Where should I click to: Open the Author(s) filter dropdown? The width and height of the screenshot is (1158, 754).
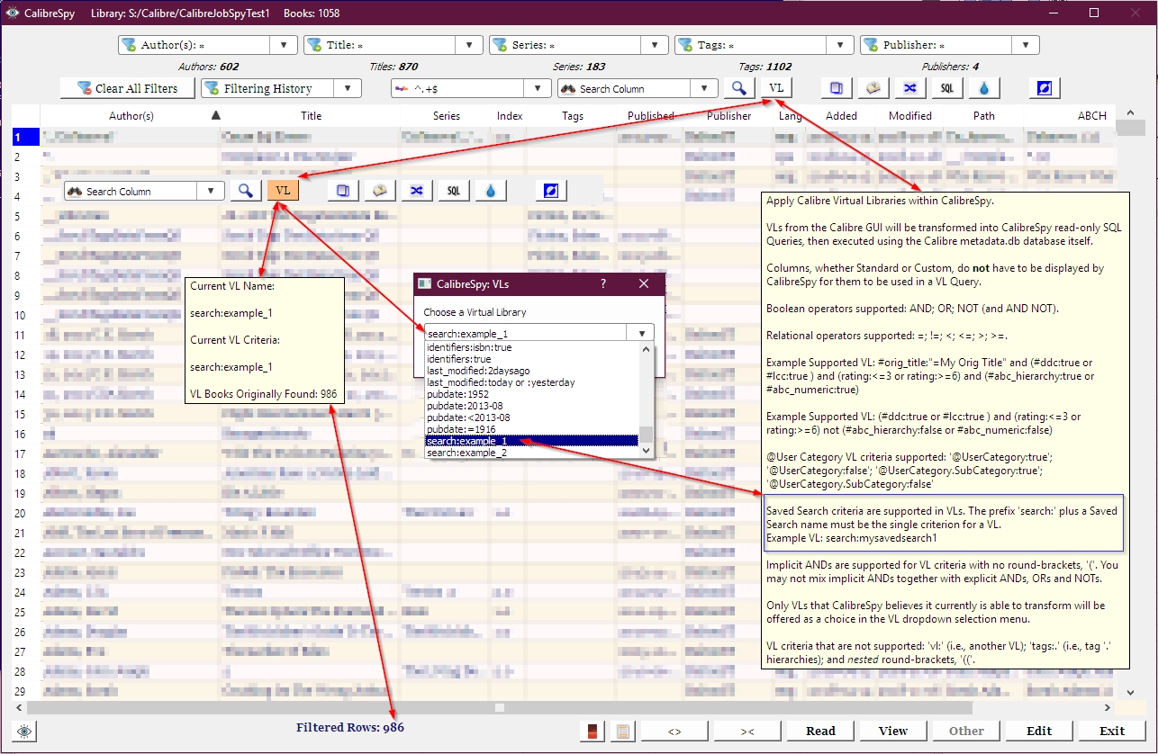point(285,45)
